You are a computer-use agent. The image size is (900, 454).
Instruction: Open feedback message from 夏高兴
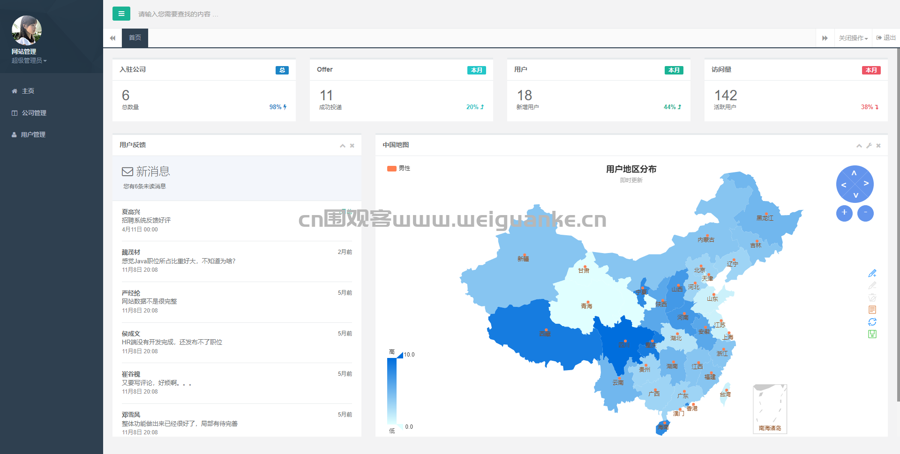(237, 221)
